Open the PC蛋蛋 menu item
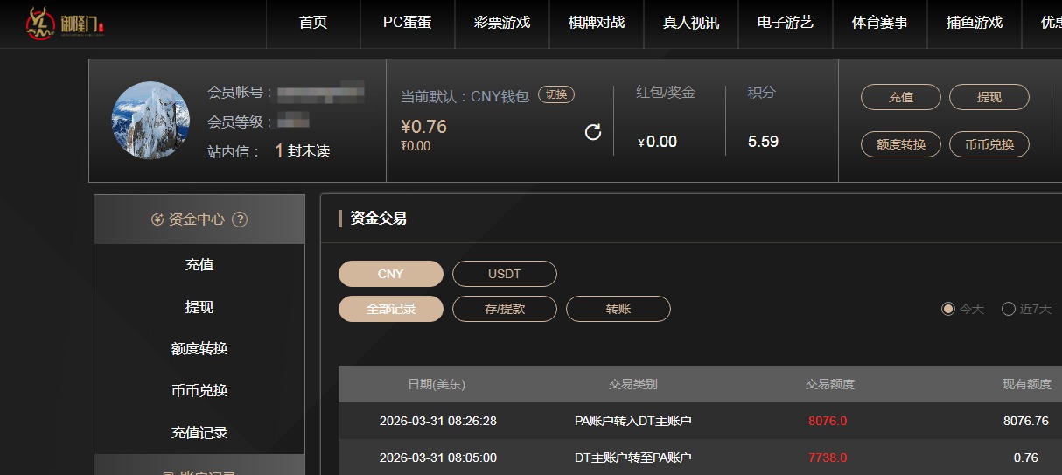1062x475 pixels. click(408, 24)
